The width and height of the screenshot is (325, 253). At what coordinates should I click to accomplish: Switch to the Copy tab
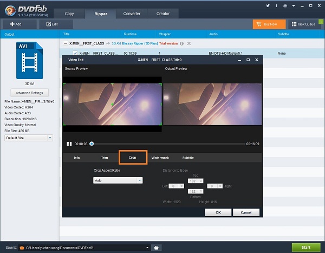click(69, 14)
